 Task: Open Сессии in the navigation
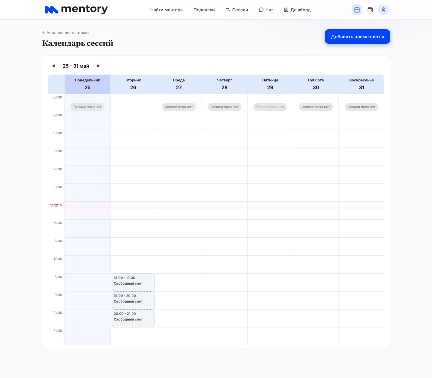237,10
